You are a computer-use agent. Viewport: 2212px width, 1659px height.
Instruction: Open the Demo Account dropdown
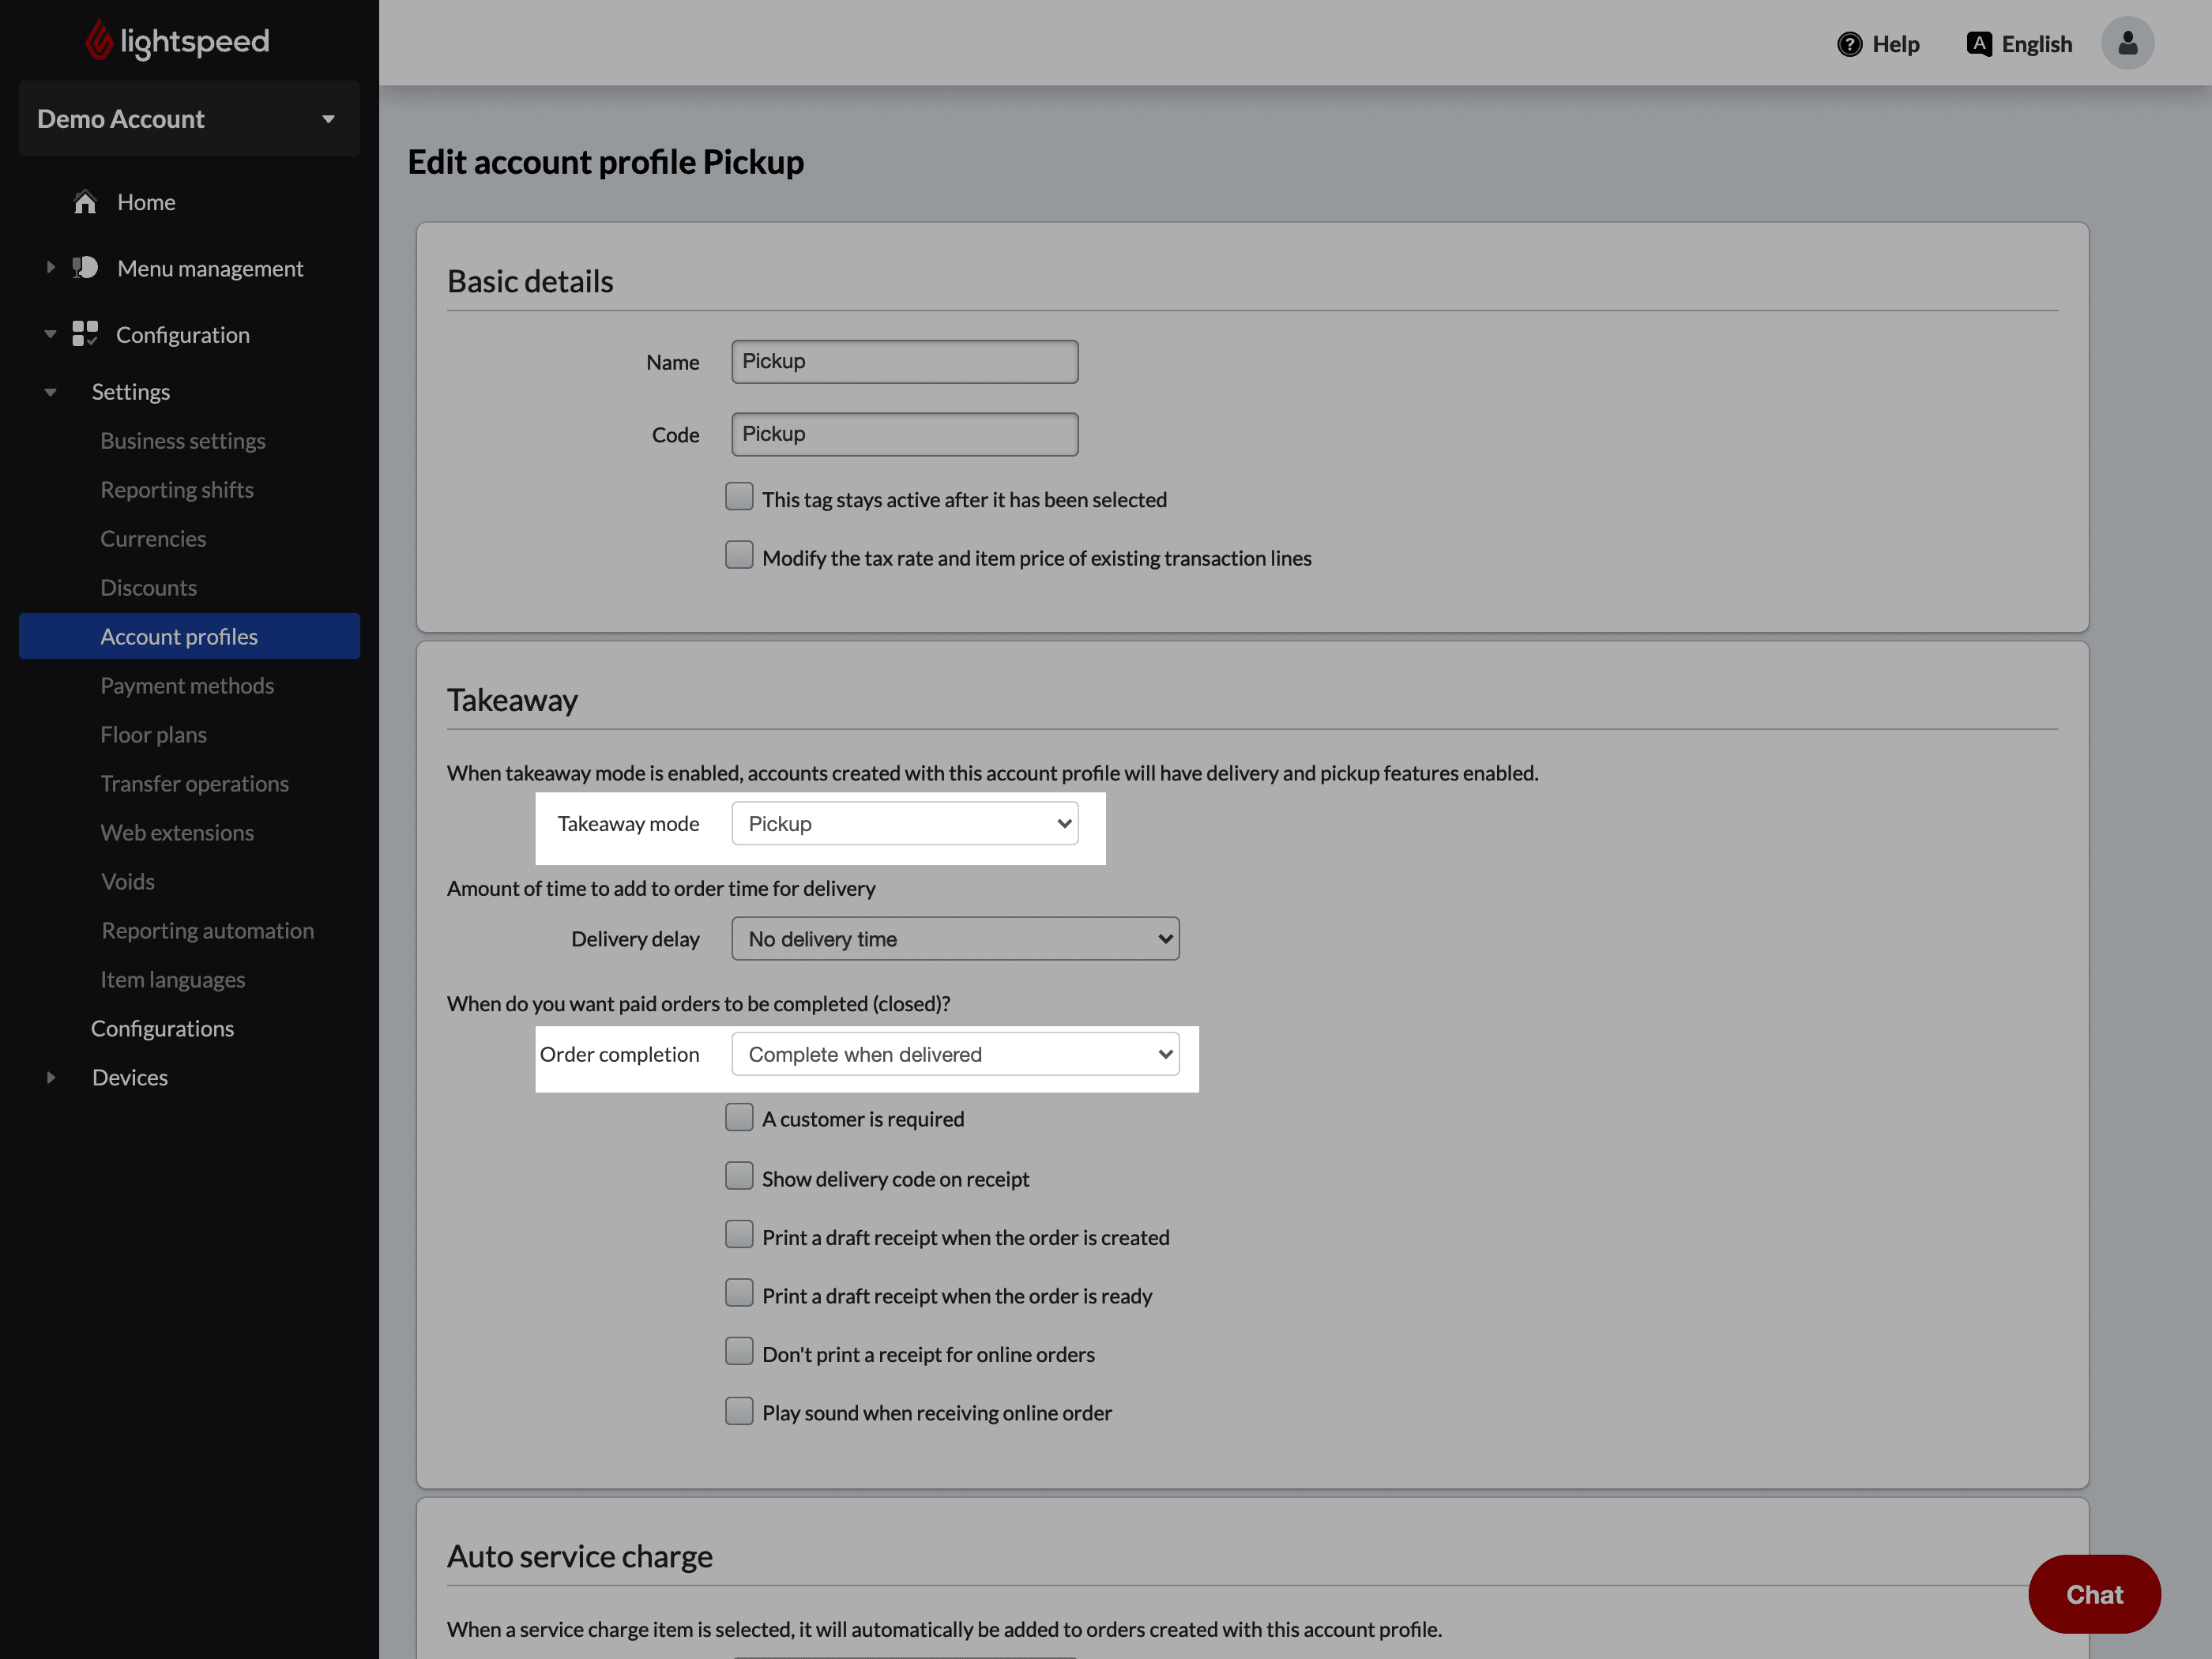[189, 119]
